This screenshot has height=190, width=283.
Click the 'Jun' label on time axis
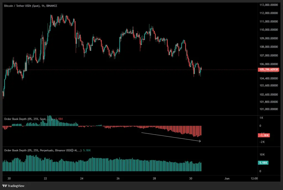[x=227, y=179]
